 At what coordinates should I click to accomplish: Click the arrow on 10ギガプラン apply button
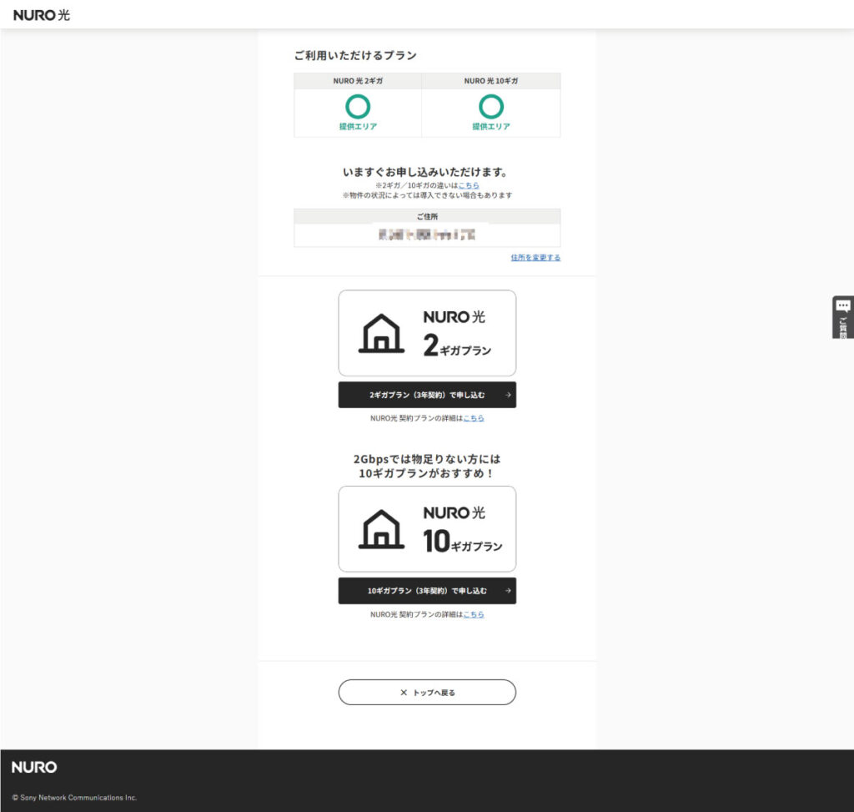508,591
